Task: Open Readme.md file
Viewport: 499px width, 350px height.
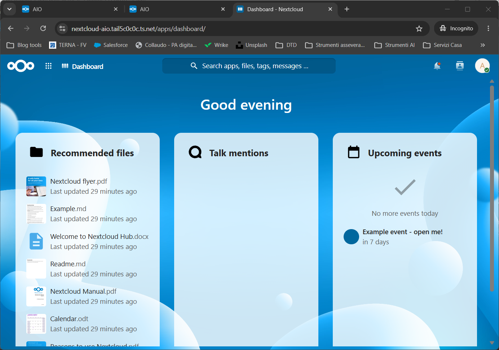Action: tap(88, 269)
